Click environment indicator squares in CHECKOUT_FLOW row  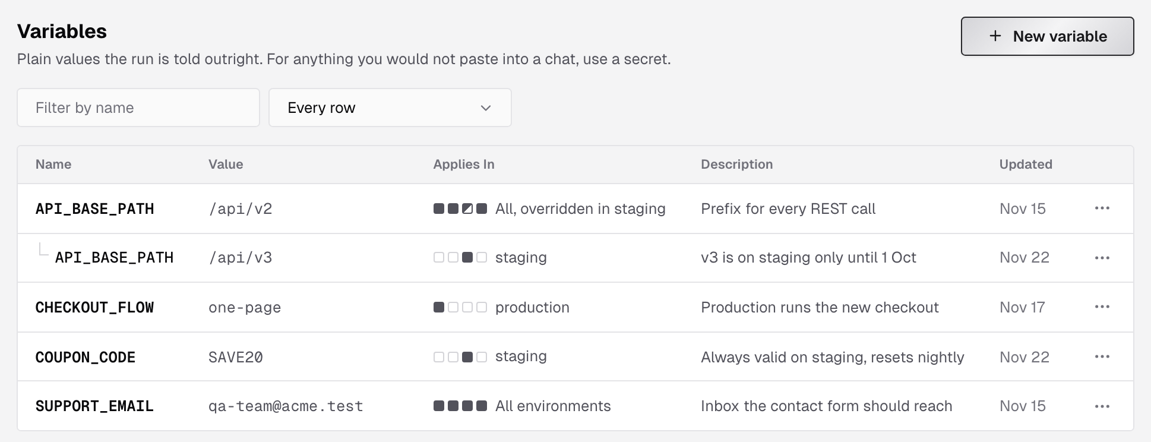[460, 307]
